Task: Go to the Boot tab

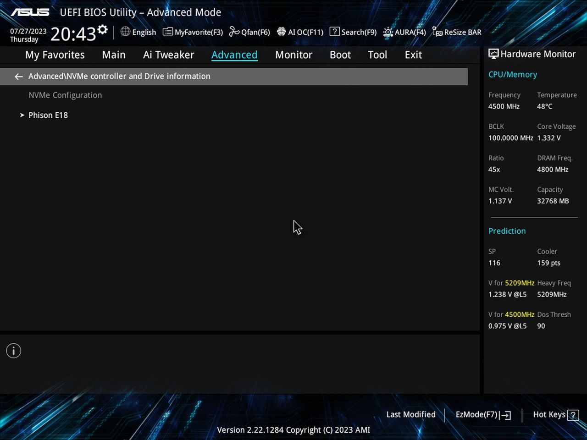Action: 340,55
